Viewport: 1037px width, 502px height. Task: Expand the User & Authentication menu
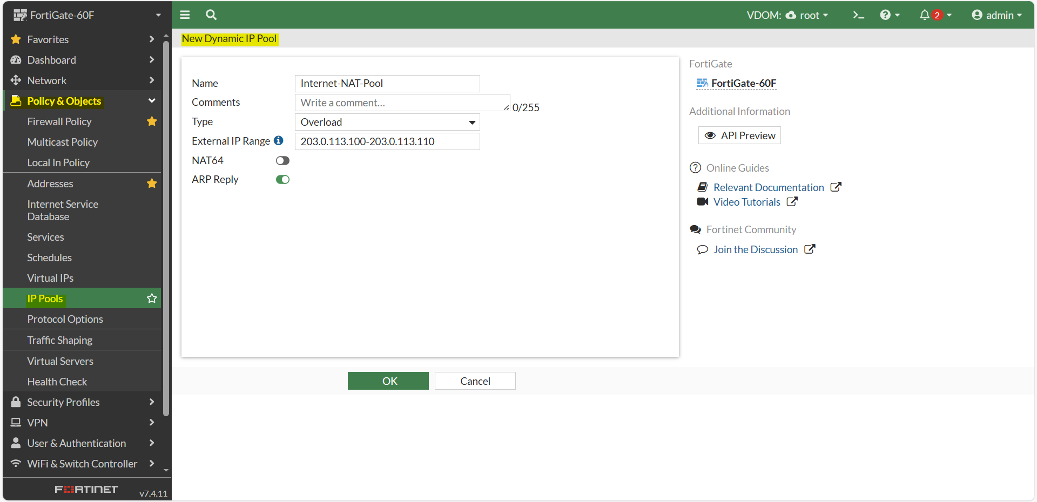(x=82, y=443)
